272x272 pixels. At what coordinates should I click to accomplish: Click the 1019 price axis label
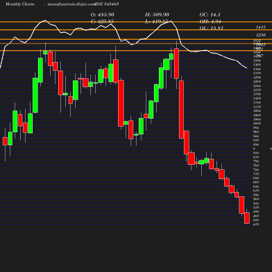(x=257, y=123)
